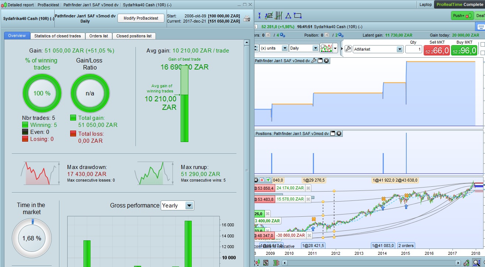Expand the indicators button dropdown arrow
Viewport: 485px width, 267px height.
click(x=335, y=48)
